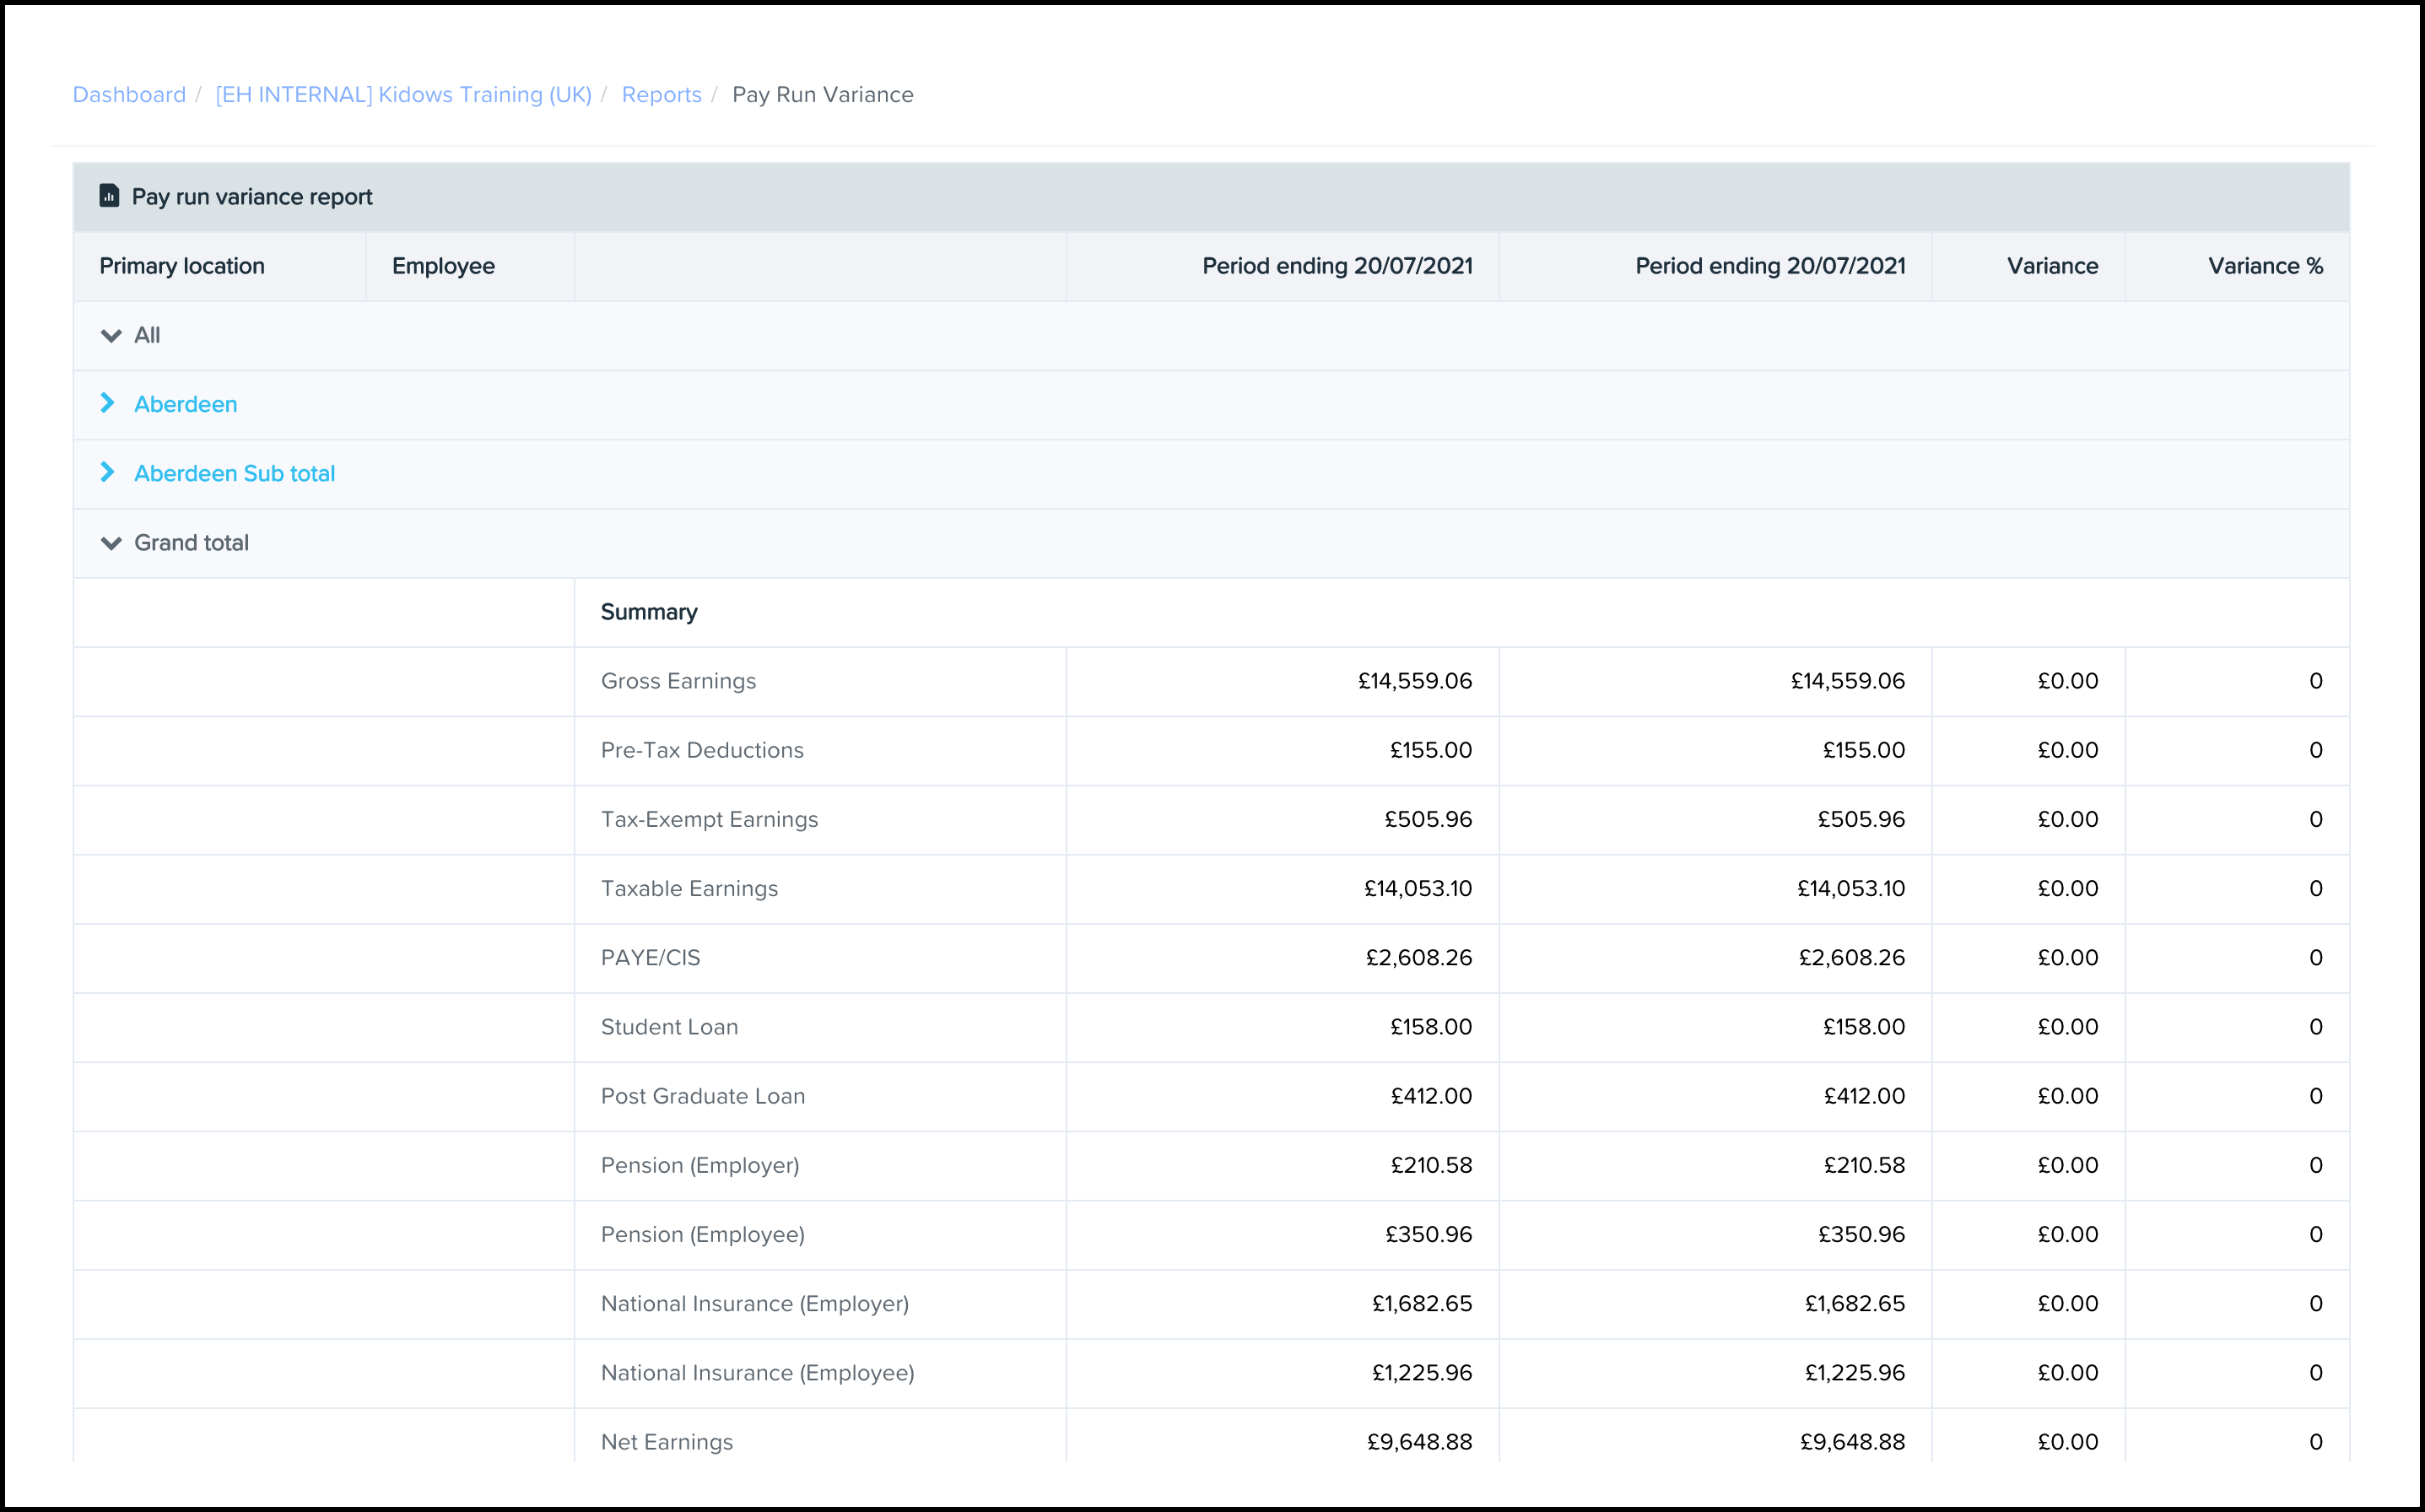The image size is (2425, 1512).
Task: Open the Dashboard breadcrumb link
Action: coord(129,94)
